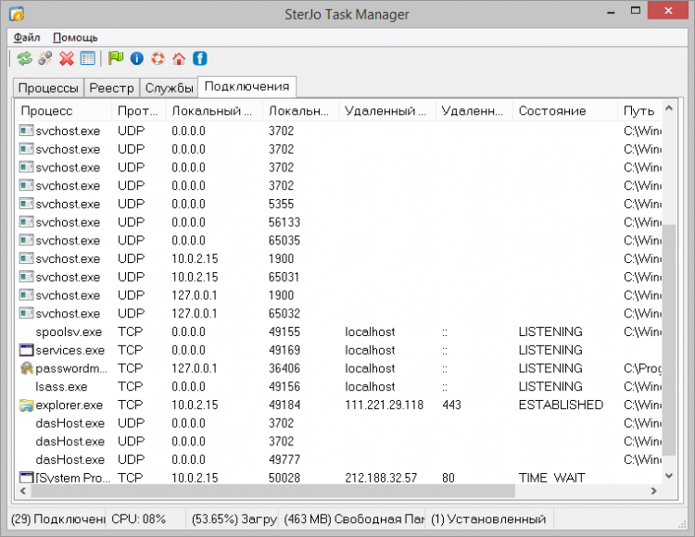Open the Файл menu

27,38
